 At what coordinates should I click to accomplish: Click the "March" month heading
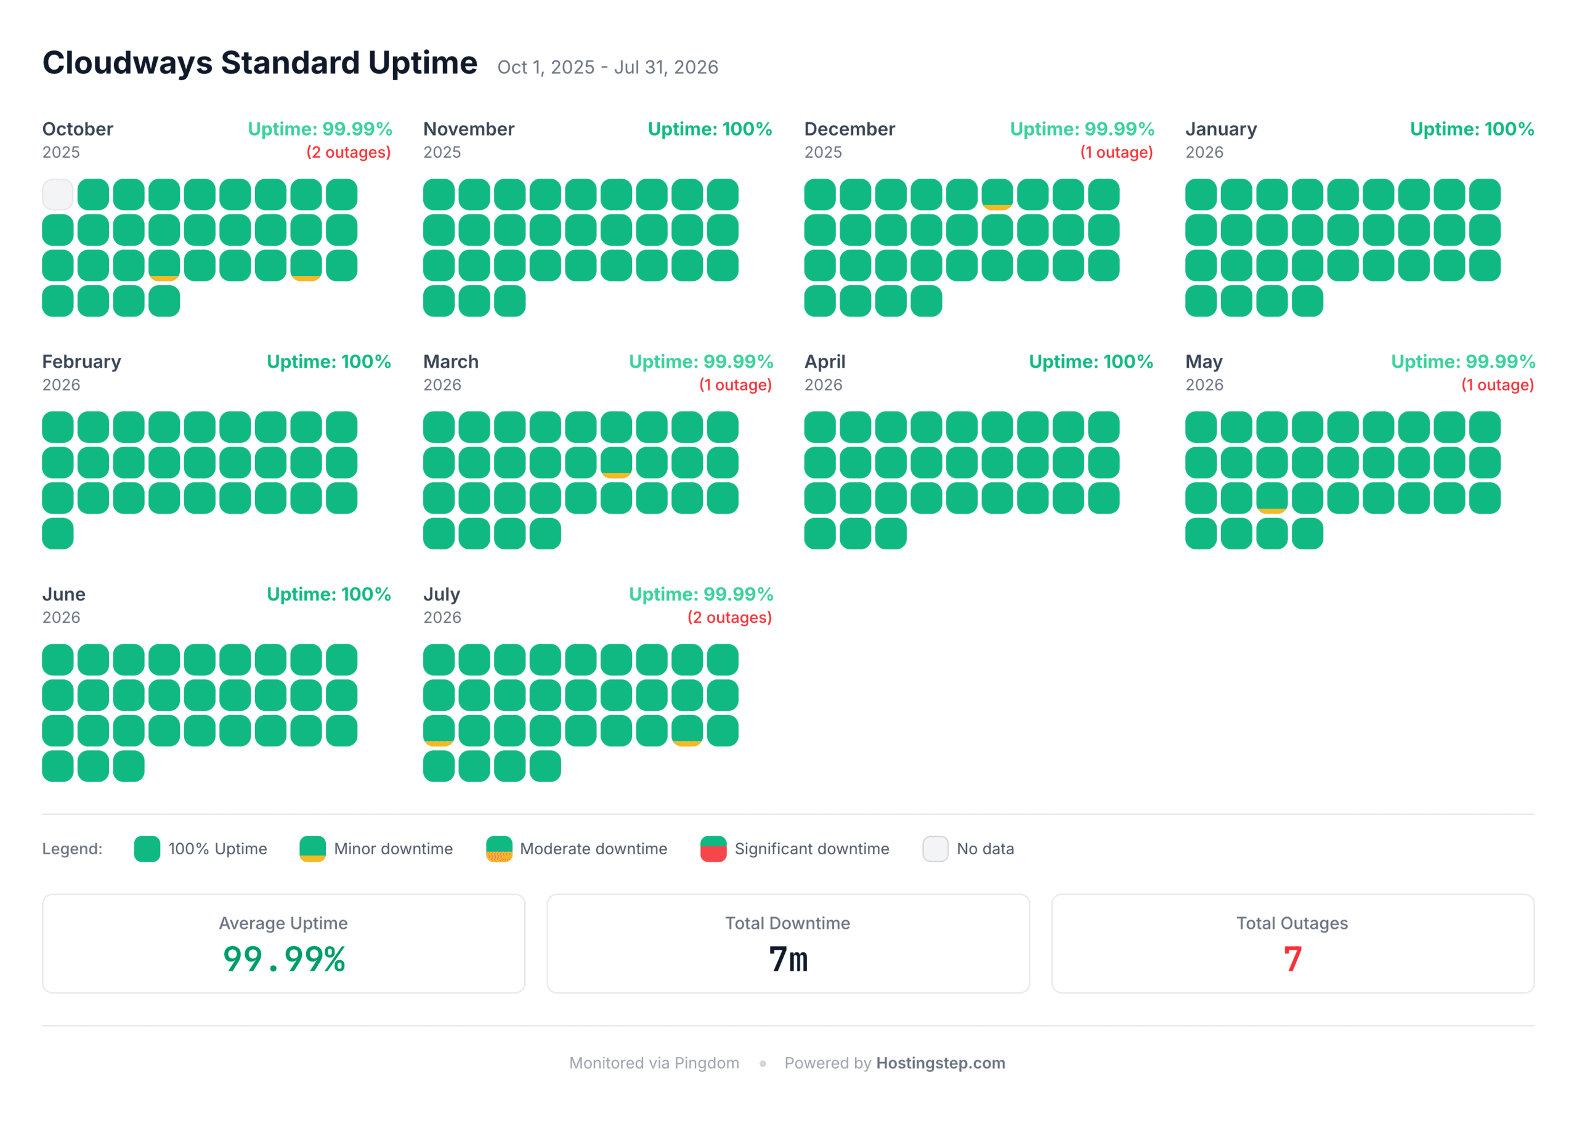(451, 362)
